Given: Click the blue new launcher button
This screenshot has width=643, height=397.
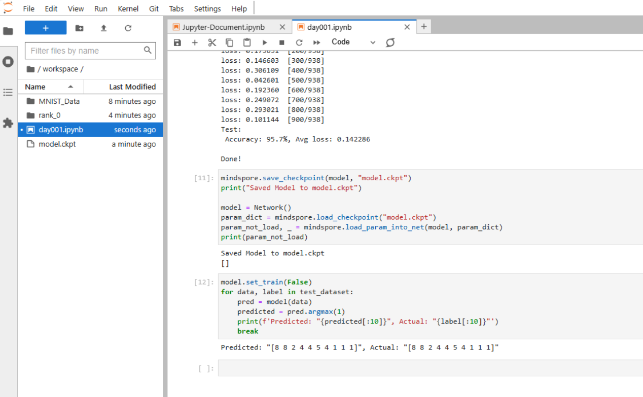Looking at the screenshot, I should tap(46, 28).
